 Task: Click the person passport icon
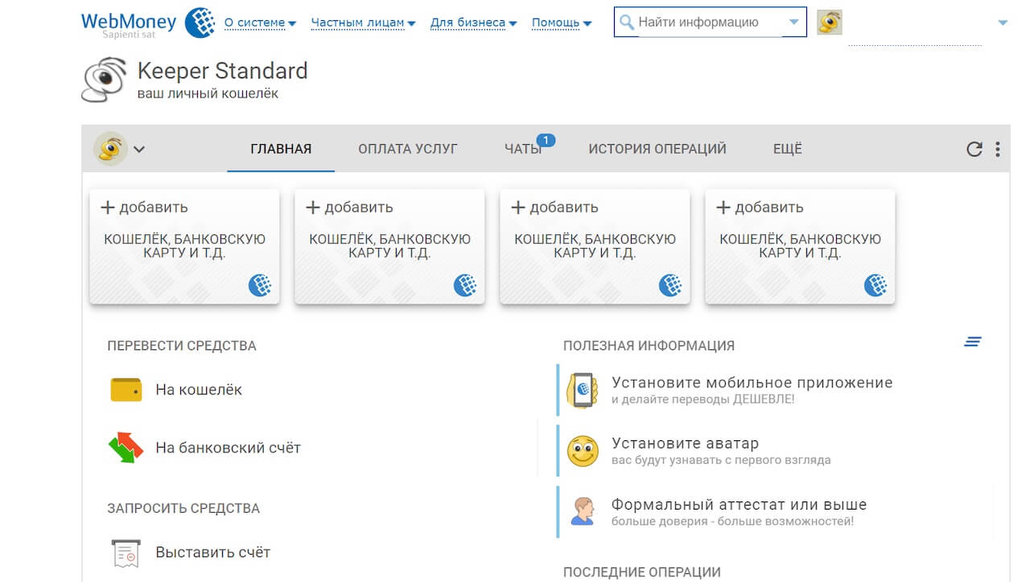[583, 511]
